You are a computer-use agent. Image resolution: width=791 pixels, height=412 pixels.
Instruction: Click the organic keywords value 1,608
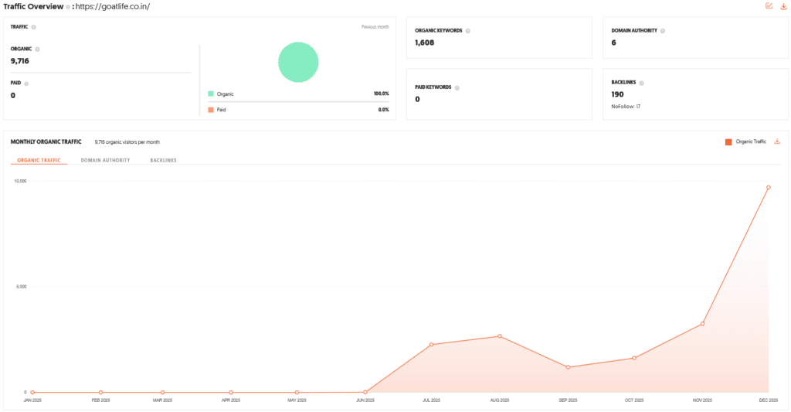pos(424,43)
